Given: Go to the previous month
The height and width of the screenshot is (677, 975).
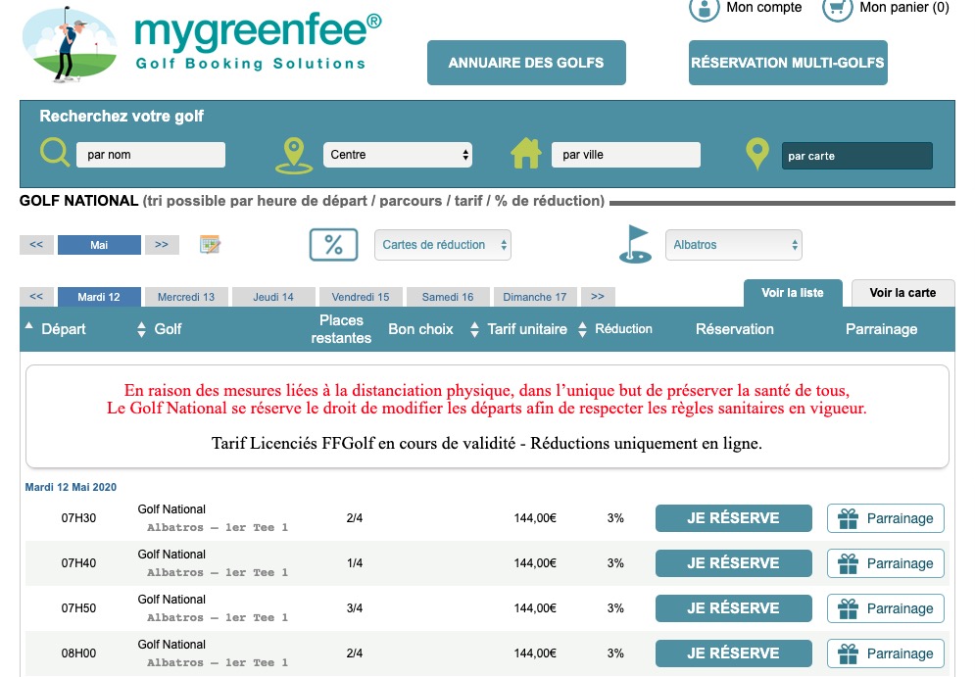Looking at the screenshot, I should 36,244.
